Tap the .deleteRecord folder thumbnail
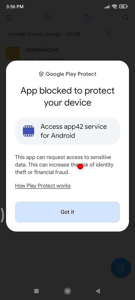This screenshot has width=135, height=300. coord(13,53)
